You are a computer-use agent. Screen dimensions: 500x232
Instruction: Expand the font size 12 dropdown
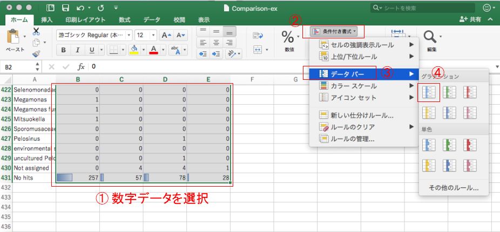[x=153, y=35]
